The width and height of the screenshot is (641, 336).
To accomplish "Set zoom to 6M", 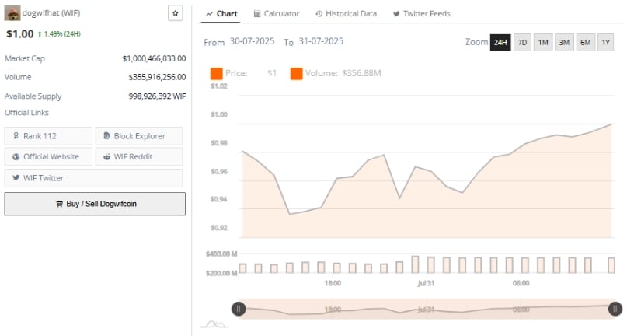I will click(x=585, y=42).
